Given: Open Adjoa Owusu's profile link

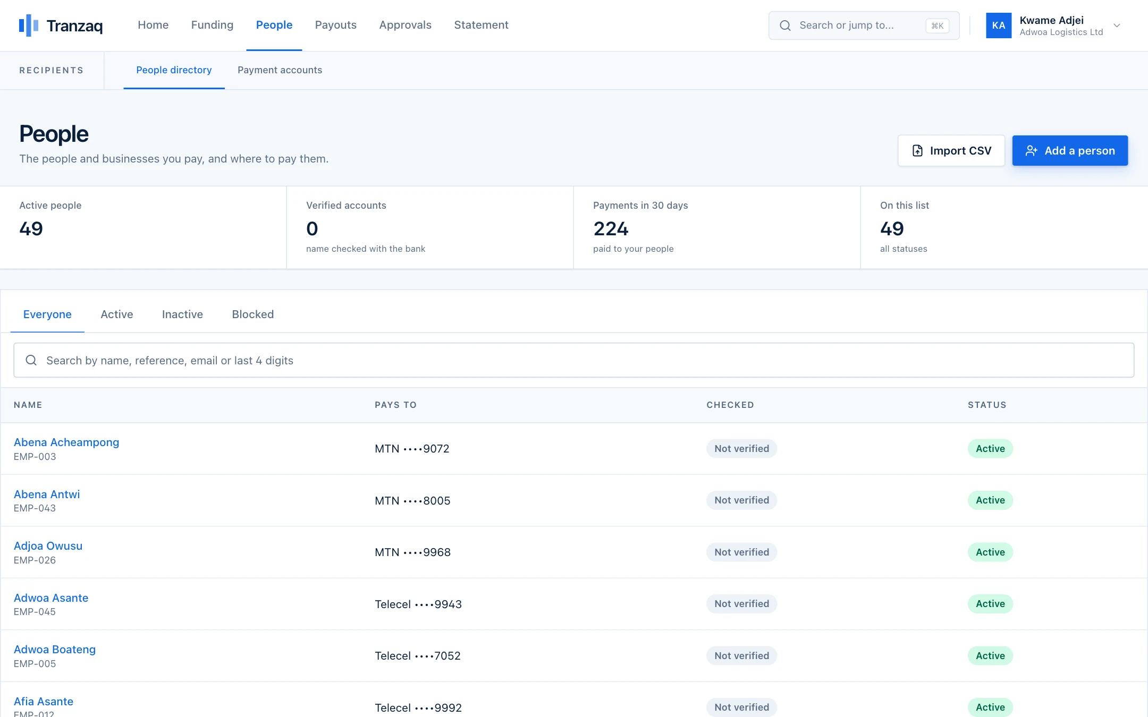Looking at the screenshot, I should tap(48, 546).
